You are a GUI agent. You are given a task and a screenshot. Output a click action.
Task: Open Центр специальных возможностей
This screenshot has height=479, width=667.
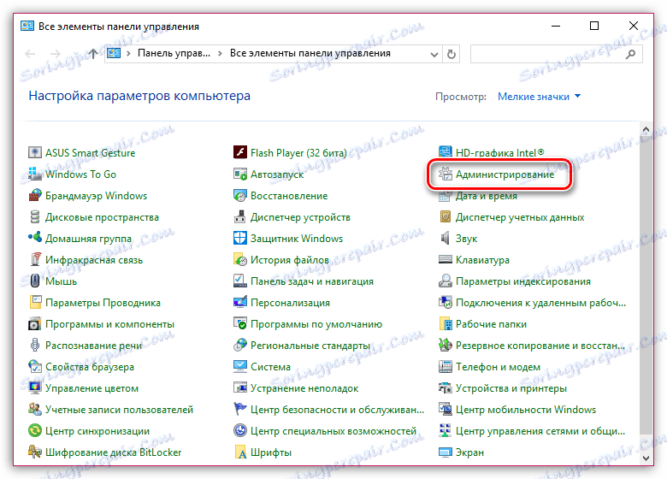pyautogui.click(x=325, y=430)
